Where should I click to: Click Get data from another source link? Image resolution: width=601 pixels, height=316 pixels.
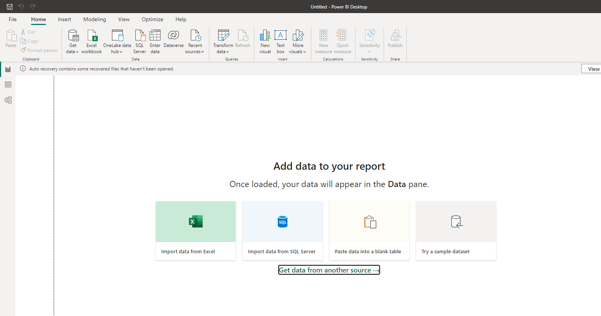[329, 270]
